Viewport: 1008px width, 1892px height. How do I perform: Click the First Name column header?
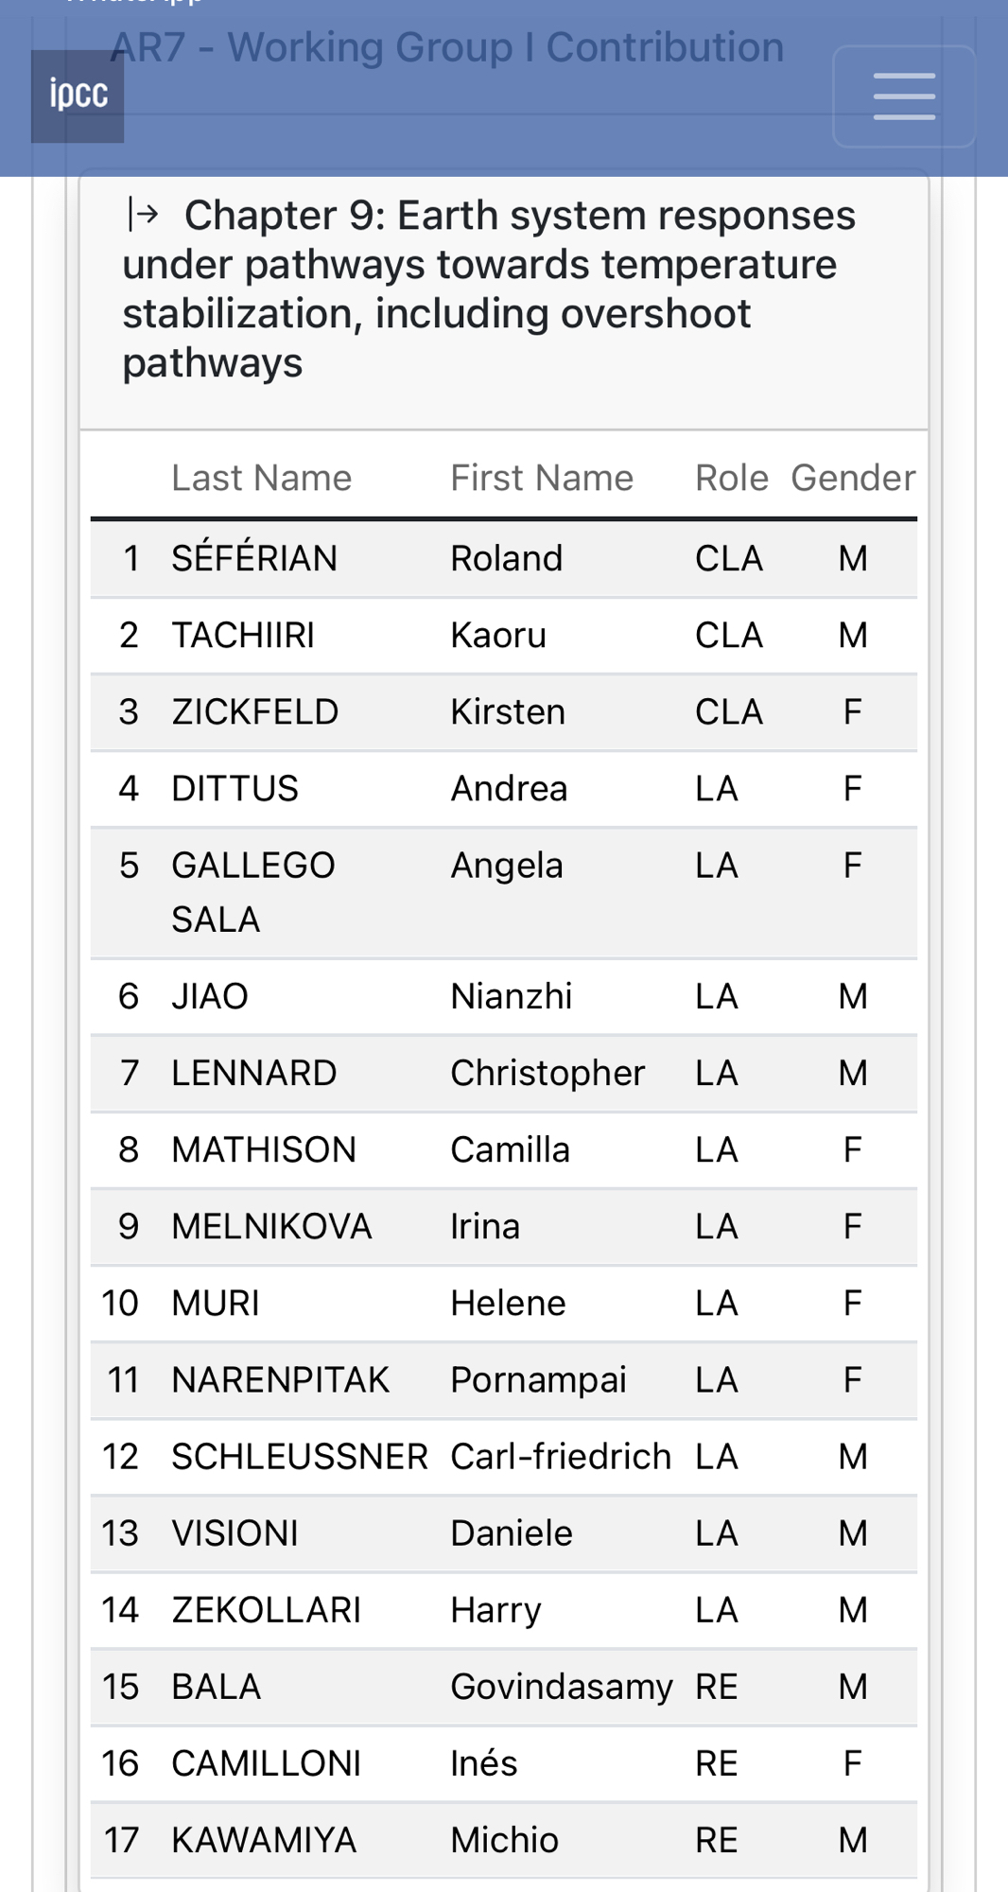(x=541, y=479)
